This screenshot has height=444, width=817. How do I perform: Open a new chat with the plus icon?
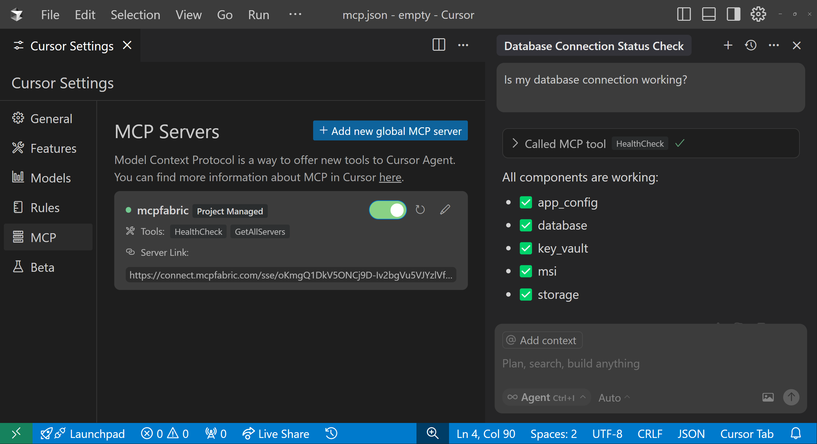(x=728, y=45)
